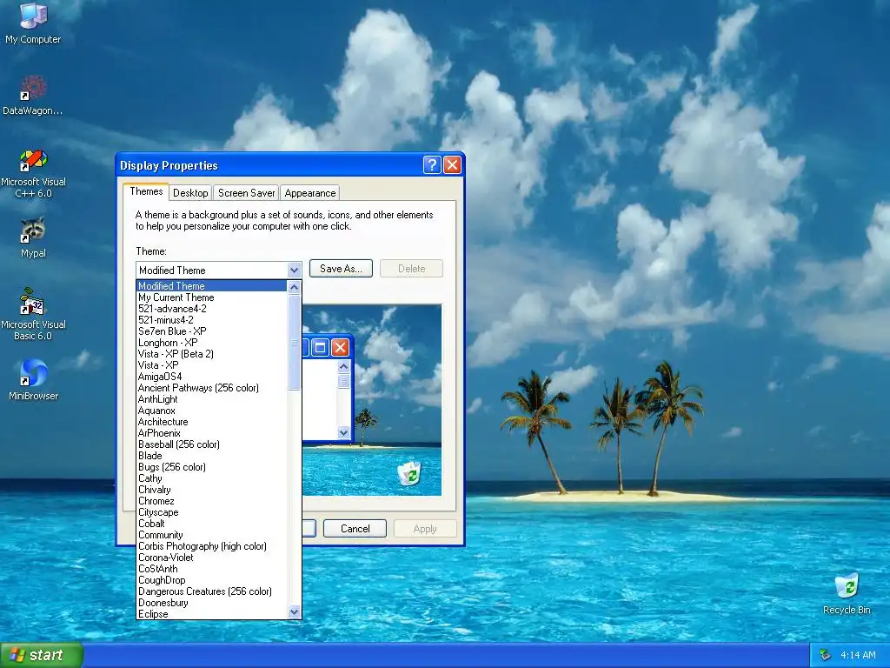
Task: Select Vista - XP (Beta 2) theme
Action: [212, 354]
